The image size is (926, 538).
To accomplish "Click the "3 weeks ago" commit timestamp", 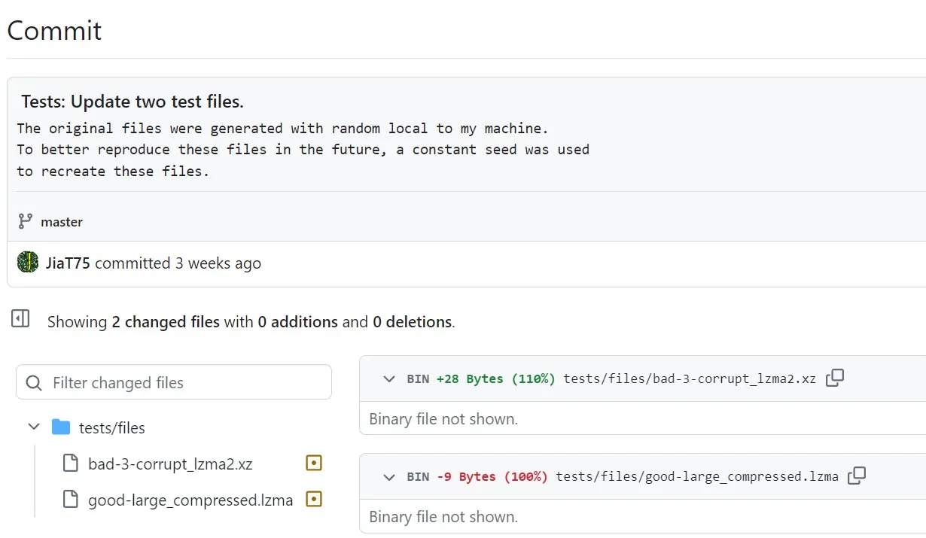I will (218, 263).
